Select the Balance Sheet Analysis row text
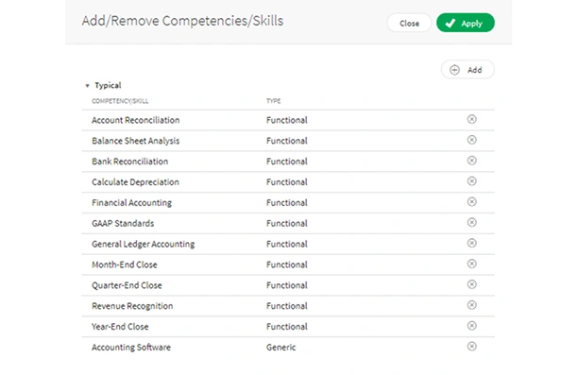Viewport: 578px width, 375px height. (135, 141)
